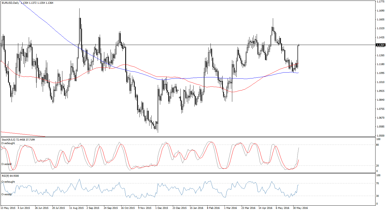Click the 23 Mar 2016 date label
The height and width of the screenshot is (211, 386).
pos(248,208)
